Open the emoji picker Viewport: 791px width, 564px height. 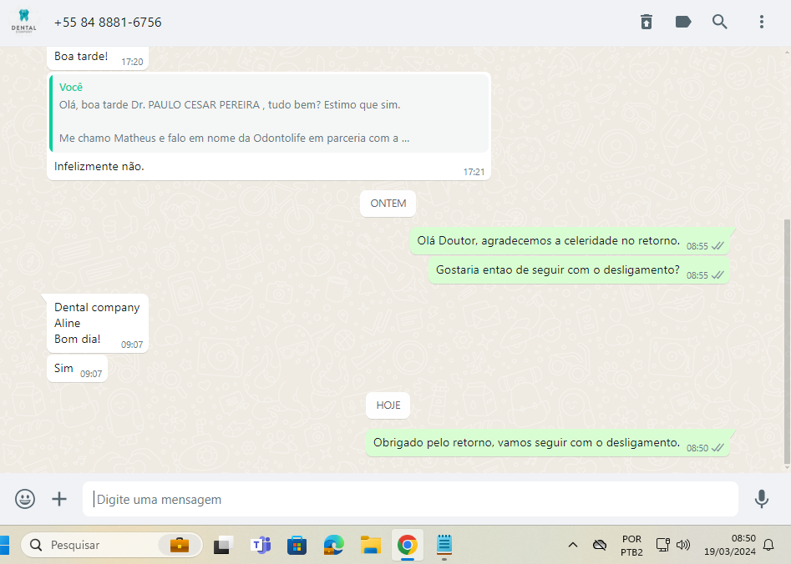pos(25,499)
